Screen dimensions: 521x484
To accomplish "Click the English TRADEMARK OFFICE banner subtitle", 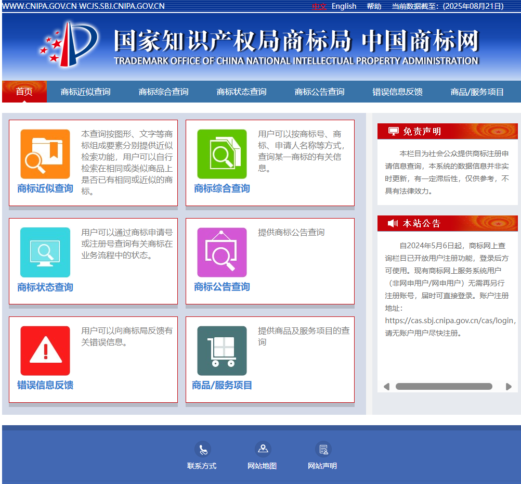I will point(296,61).
